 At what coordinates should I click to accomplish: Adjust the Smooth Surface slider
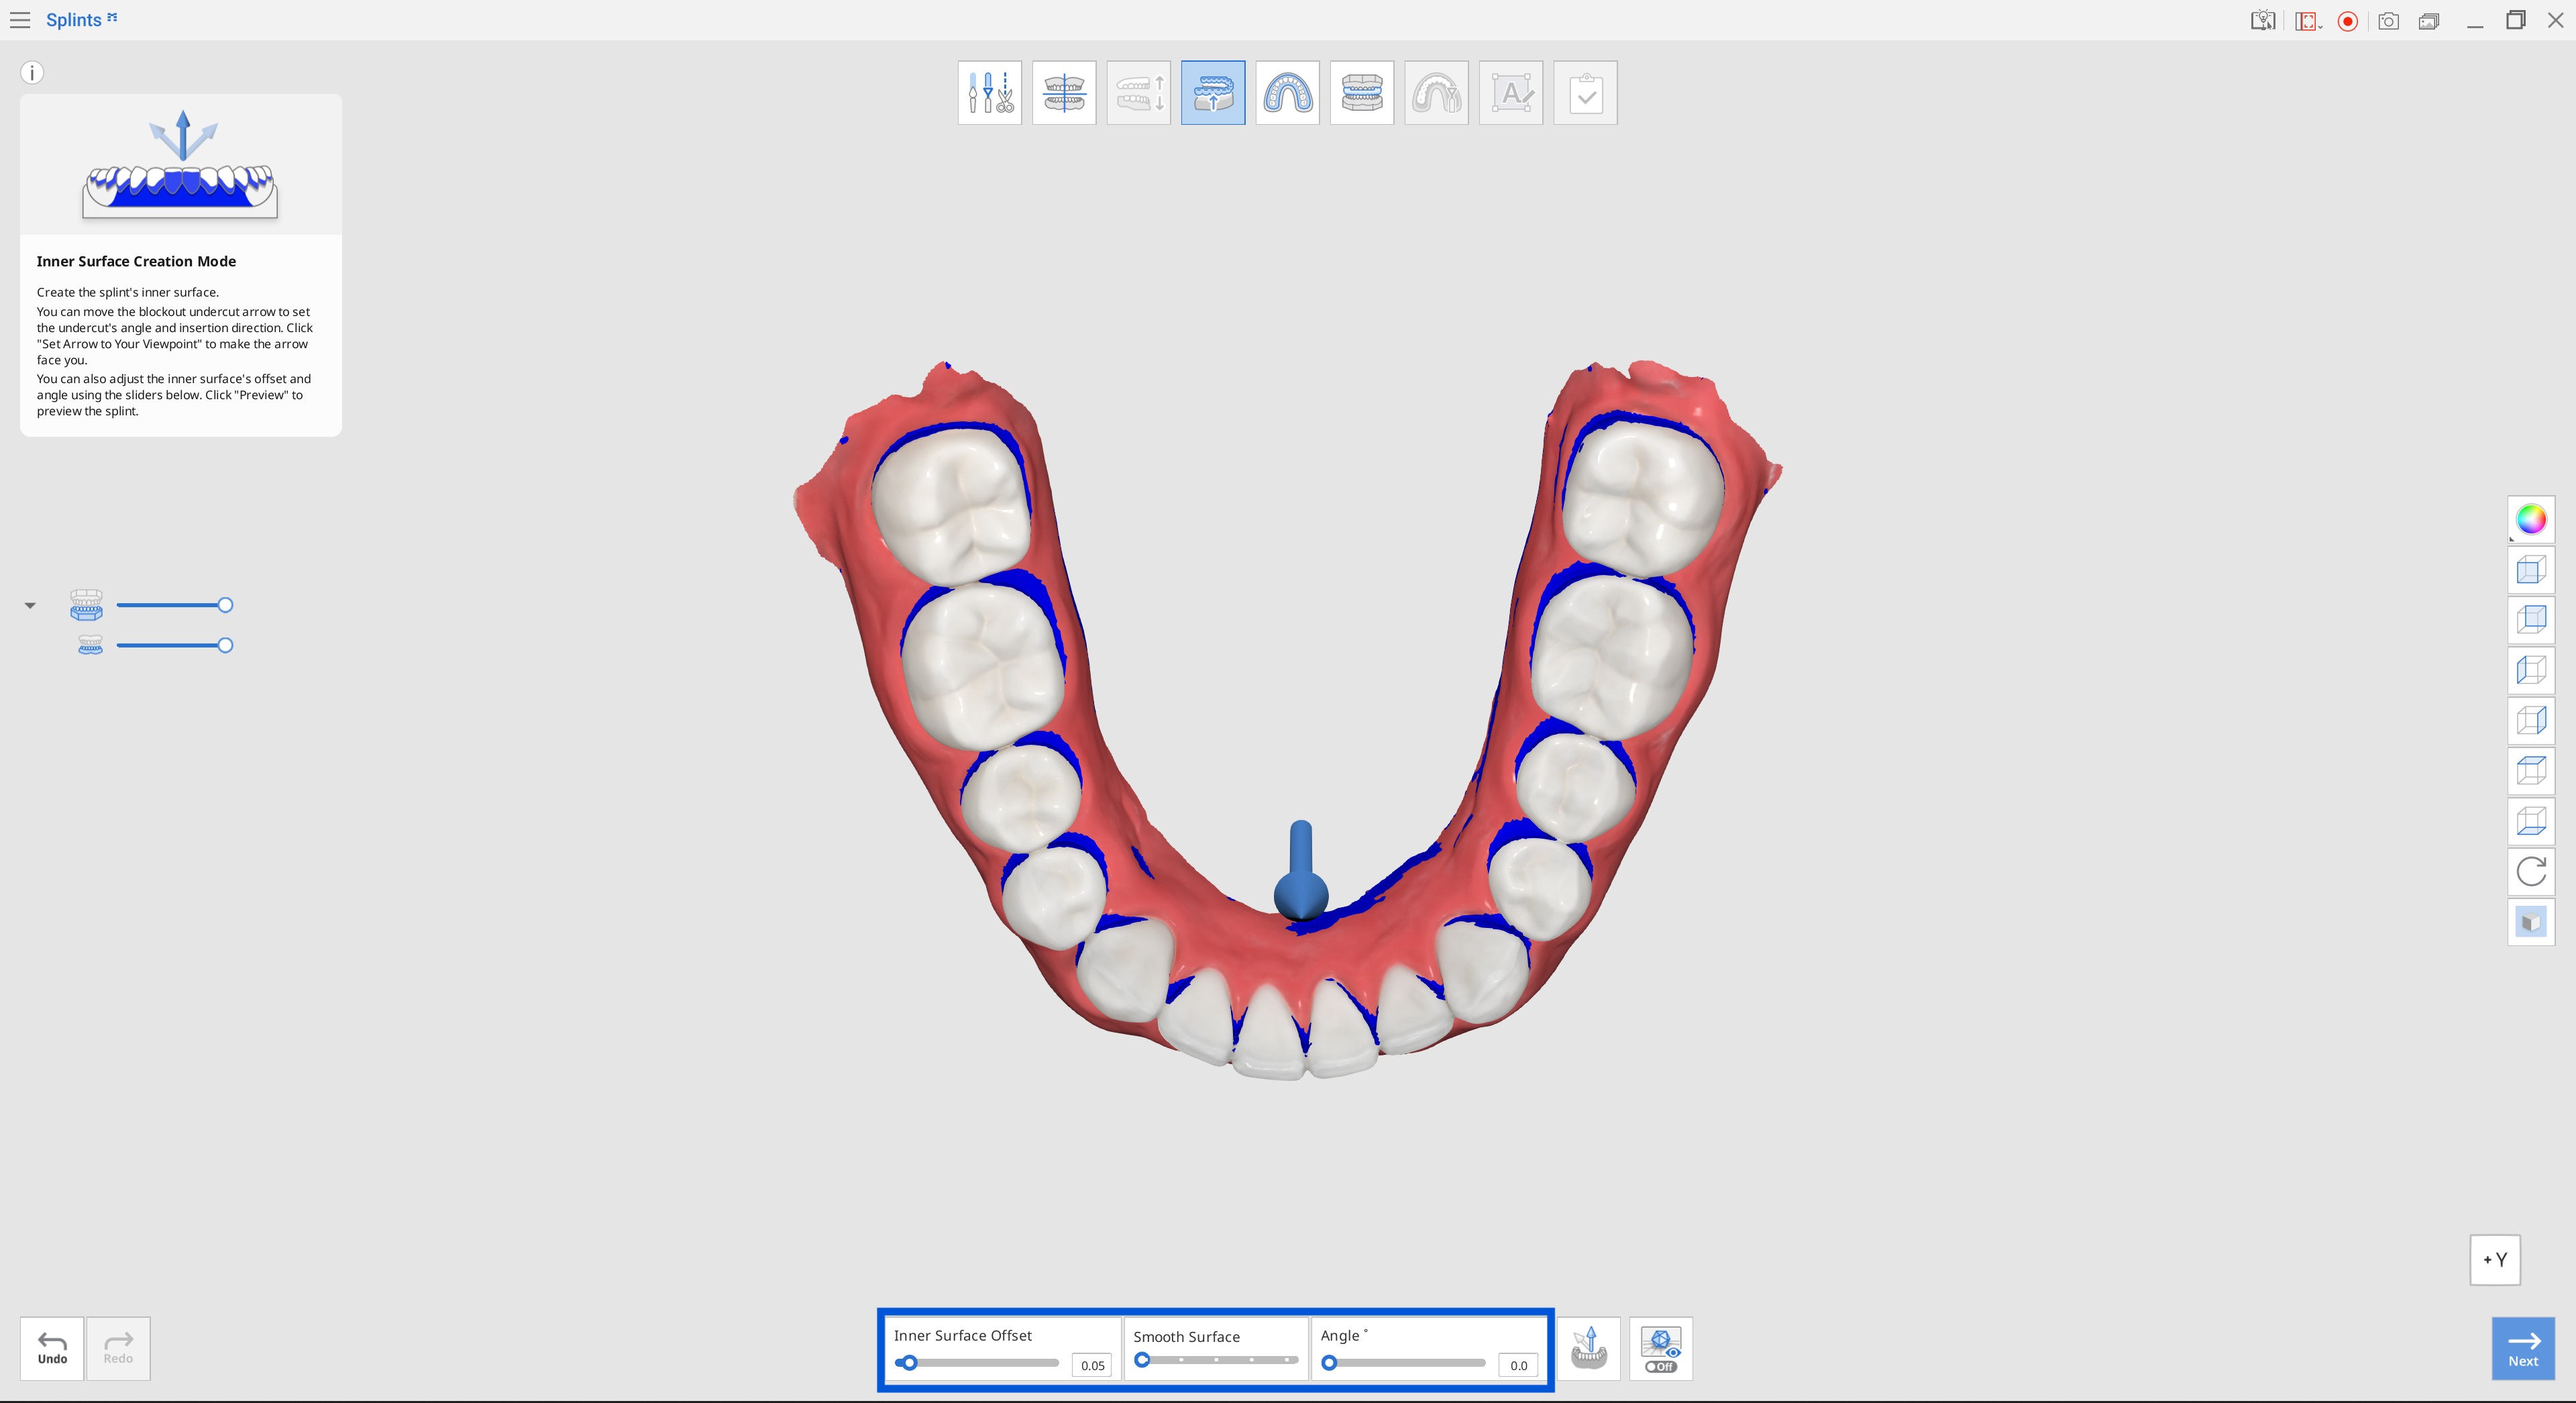[x=1216, y=1360]
